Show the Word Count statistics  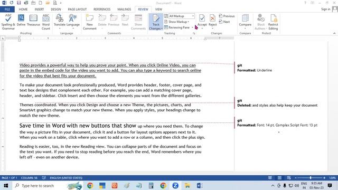tap(46, 22)
